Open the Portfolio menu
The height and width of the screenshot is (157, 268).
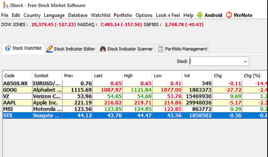pyautogui.click(x=123, y=15)
